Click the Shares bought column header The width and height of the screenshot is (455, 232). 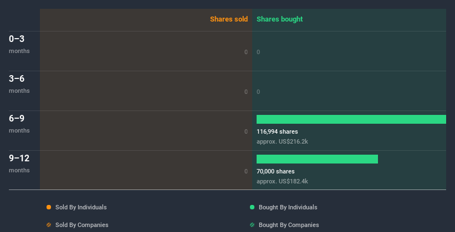(280, 19)
